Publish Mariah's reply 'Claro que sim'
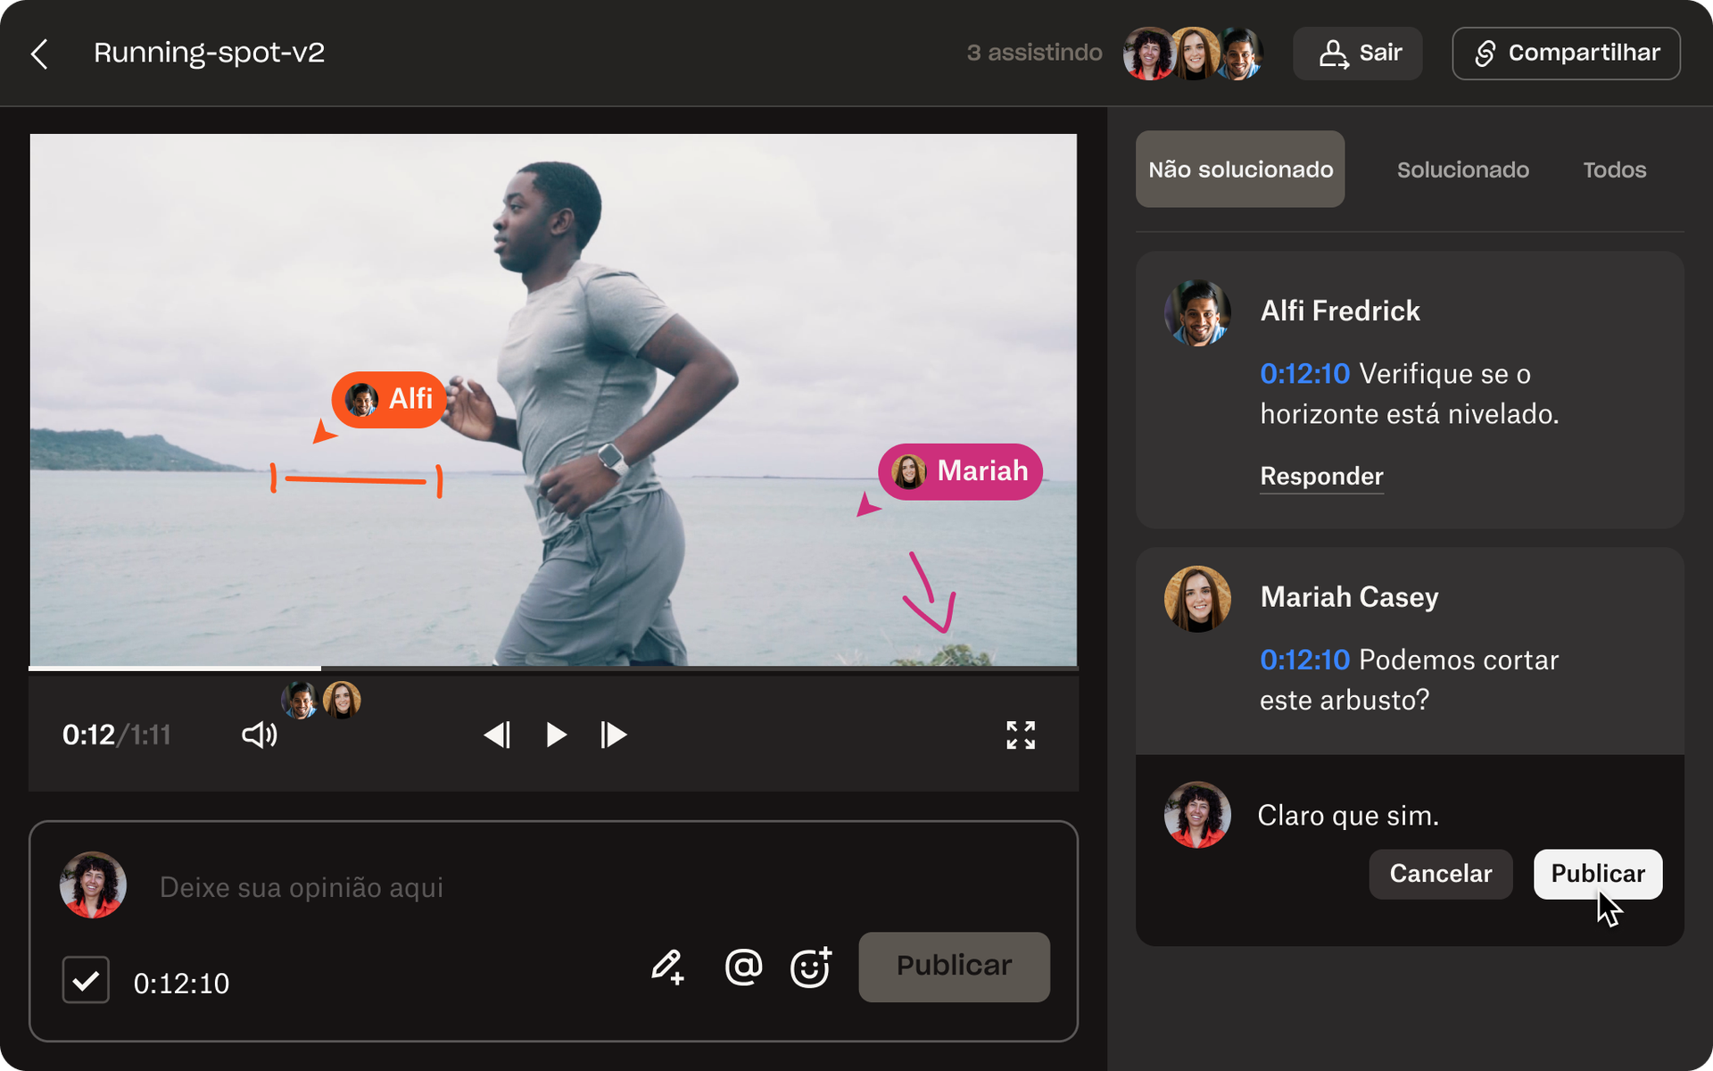 click(1597, 874)
